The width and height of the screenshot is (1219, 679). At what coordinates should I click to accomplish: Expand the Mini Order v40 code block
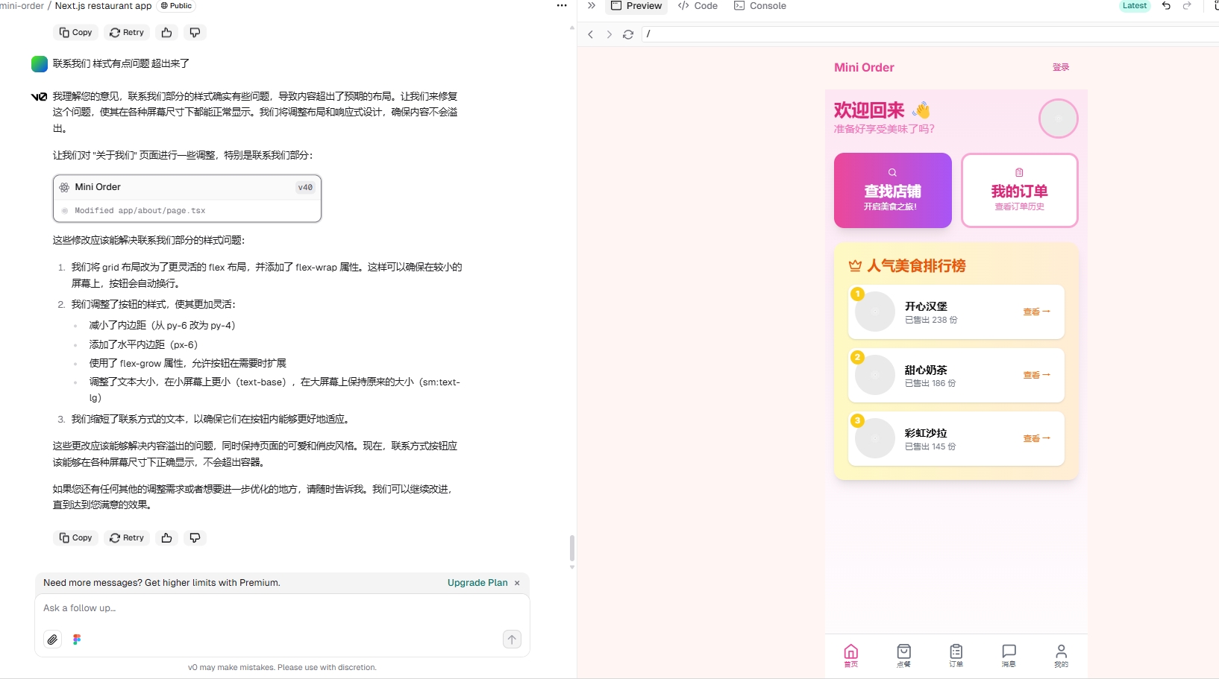187,198
